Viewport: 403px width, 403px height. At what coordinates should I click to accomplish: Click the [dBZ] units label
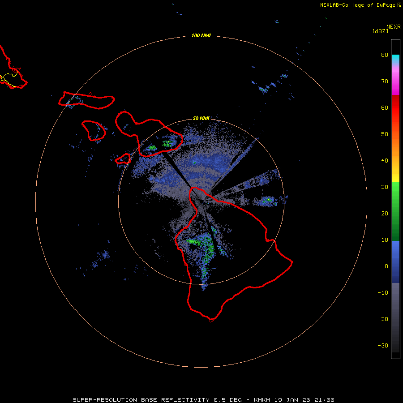[380, 31]
